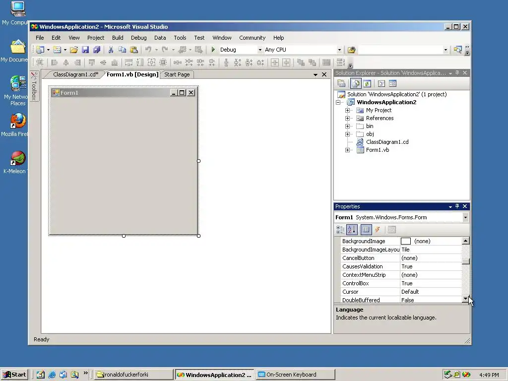Click the Align Tops layout icon
This screenshot has height=381, width=508.
click(92, 62)
